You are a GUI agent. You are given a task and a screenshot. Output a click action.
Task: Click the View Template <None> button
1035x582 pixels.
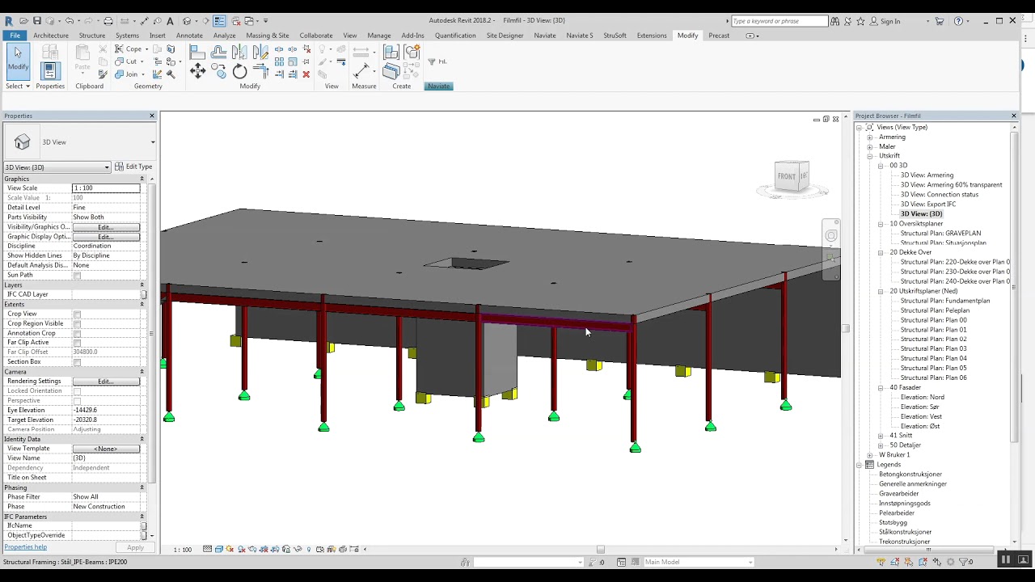tap(106, 449)
